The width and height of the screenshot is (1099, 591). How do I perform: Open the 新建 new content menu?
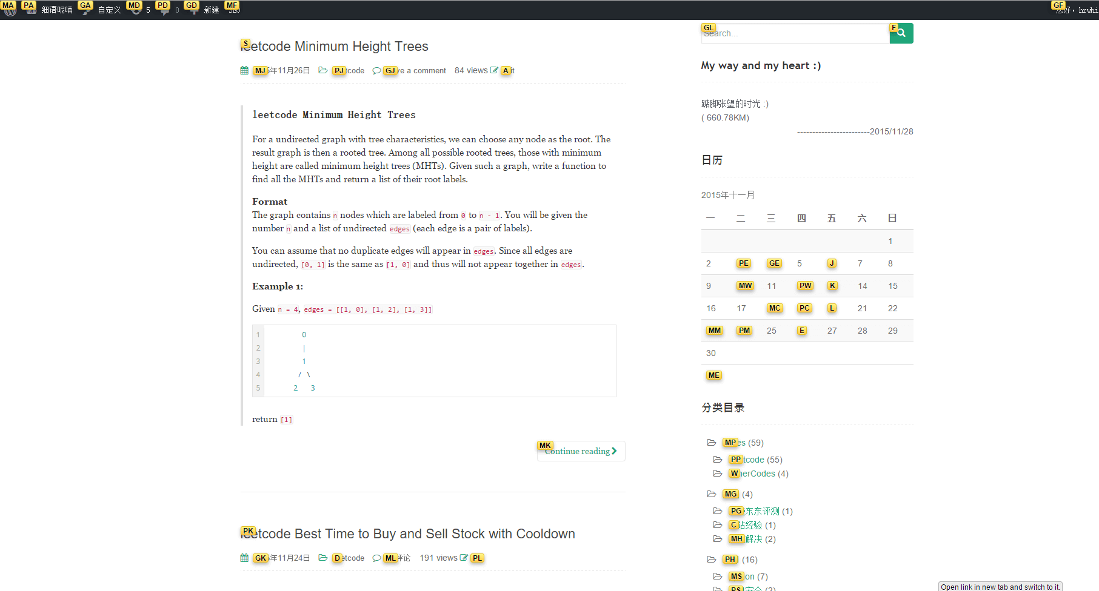(x=204, y=10)
